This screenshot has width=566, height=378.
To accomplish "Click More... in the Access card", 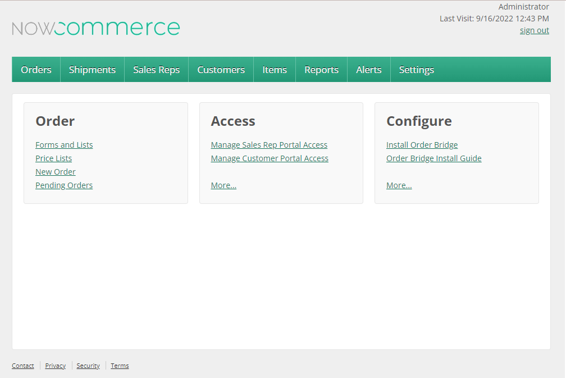I will [223, 185].
